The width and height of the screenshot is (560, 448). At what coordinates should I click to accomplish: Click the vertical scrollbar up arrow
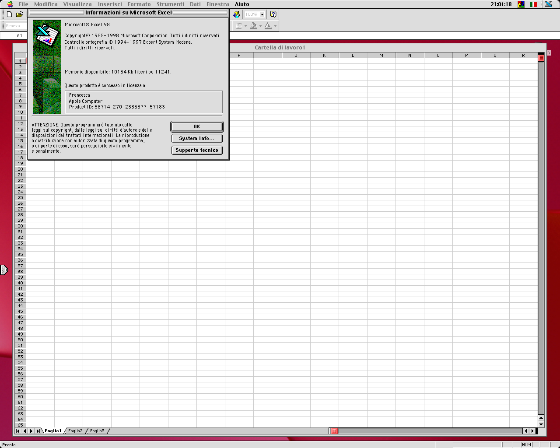(x=541, y=418)
